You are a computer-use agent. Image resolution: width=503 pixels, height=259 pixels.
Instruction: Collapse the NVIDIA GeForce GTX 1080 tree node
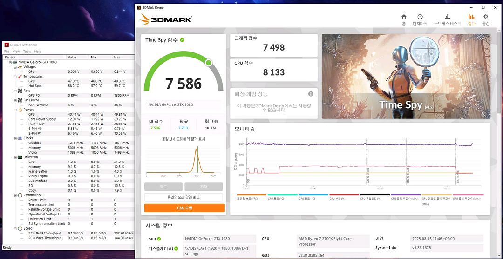10,62
